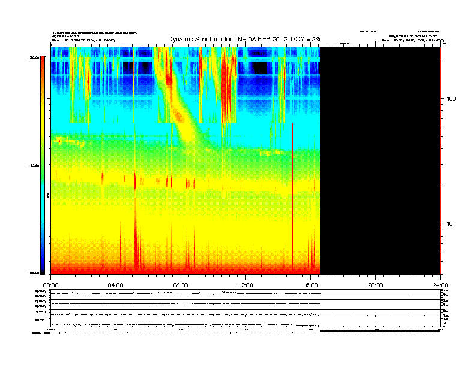Click the "00:00" time axis label
This screenshot has width=475, height=367.
tap(50, 285)
